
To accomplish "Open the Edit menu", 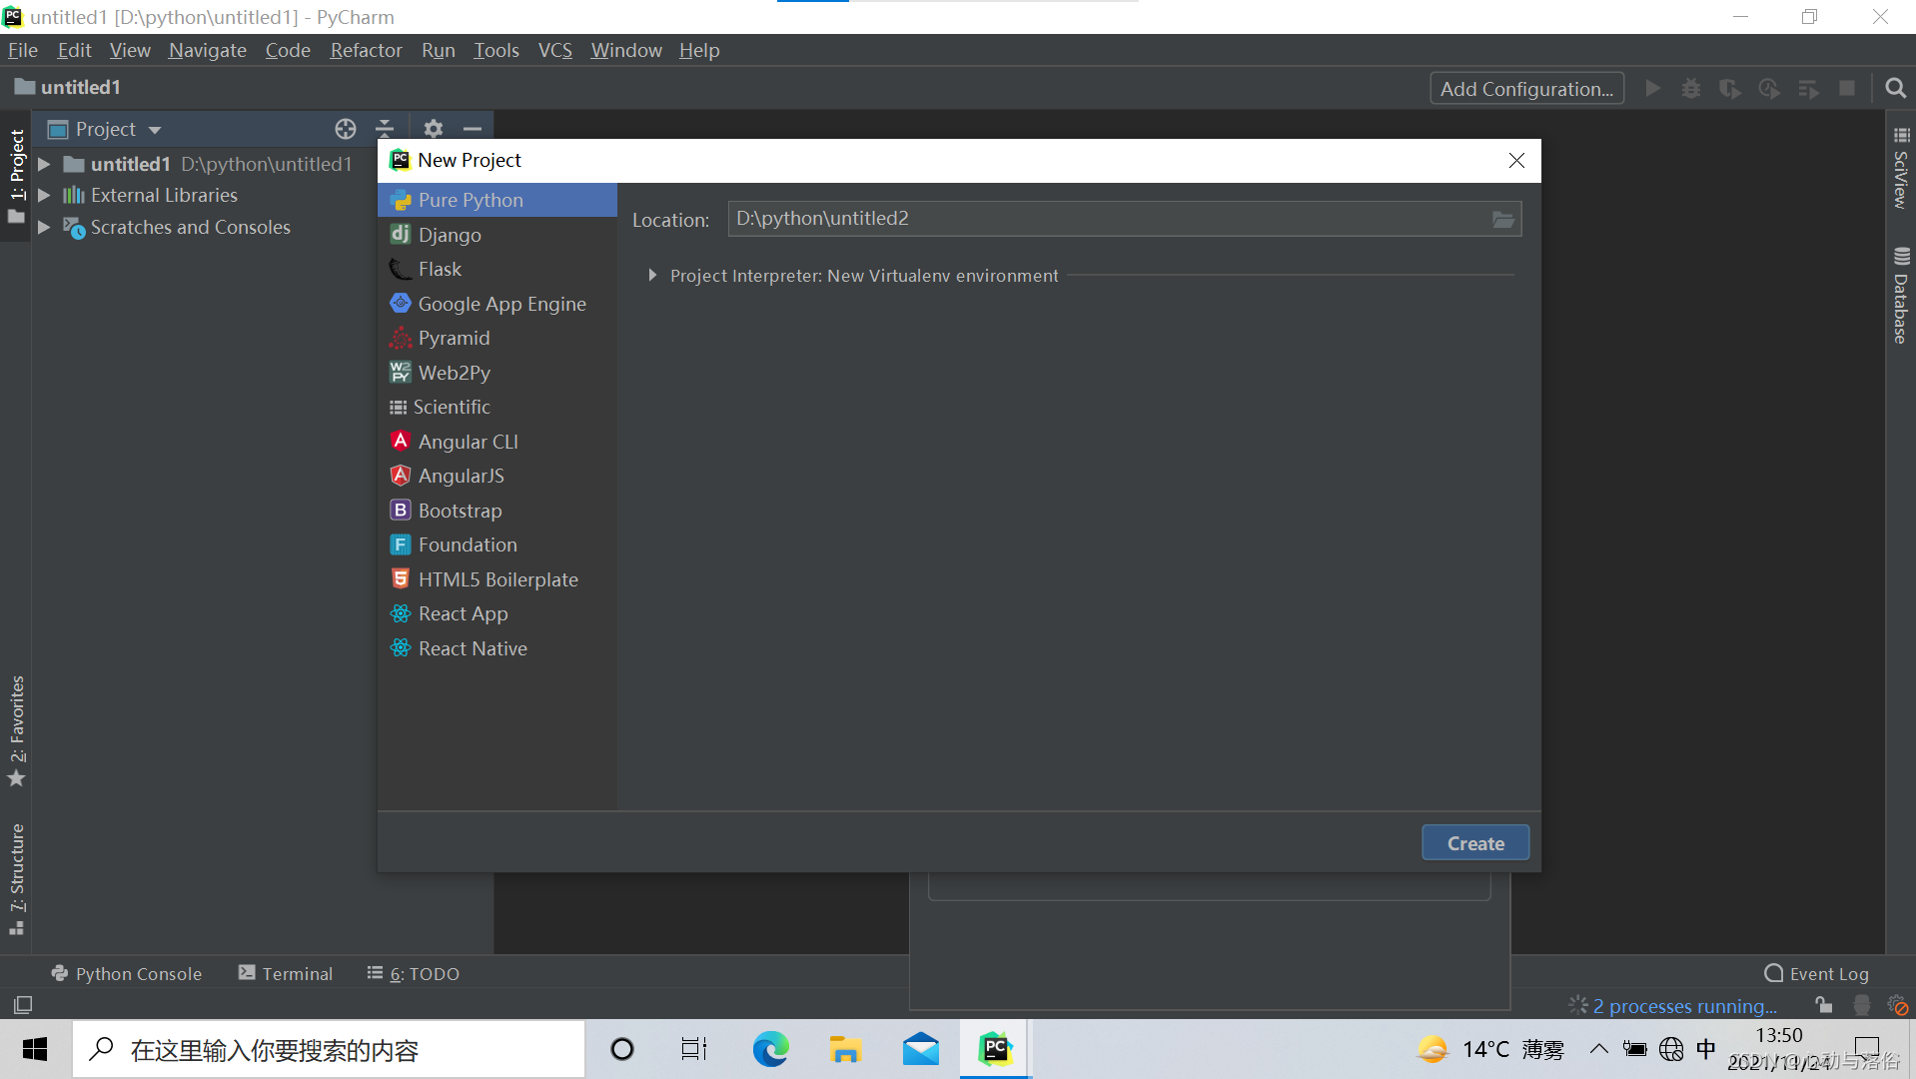I will click(74, 50).
